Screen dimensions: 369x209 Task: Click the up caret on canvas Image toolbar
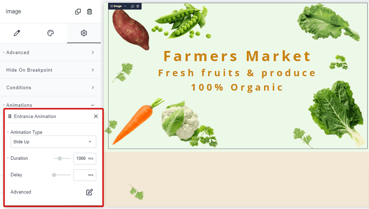[125, 6]
